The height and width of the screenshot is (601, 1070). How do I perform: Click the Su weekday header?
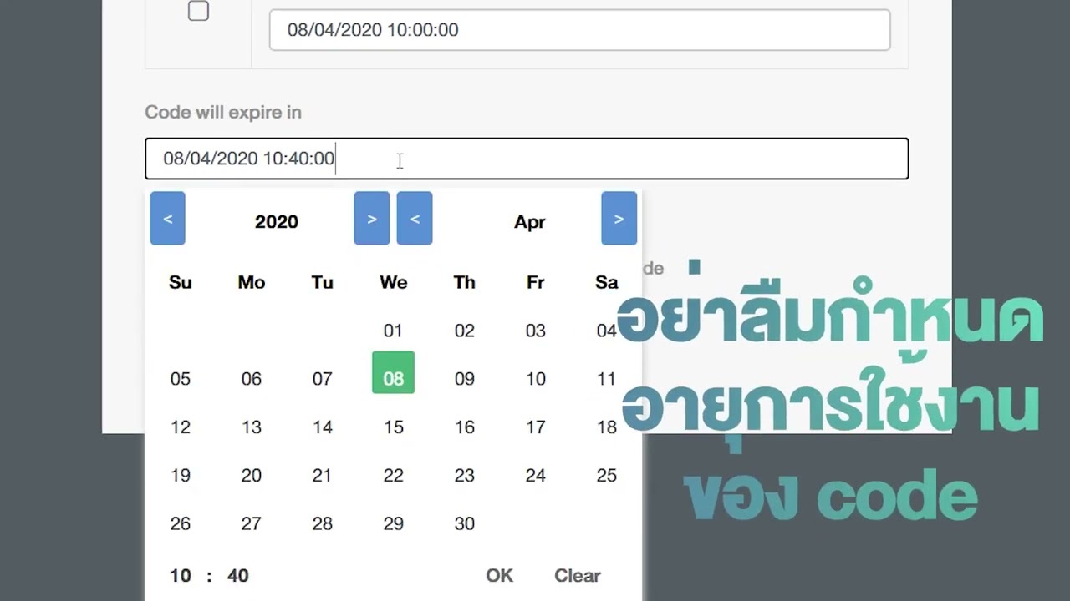point(181,282)
